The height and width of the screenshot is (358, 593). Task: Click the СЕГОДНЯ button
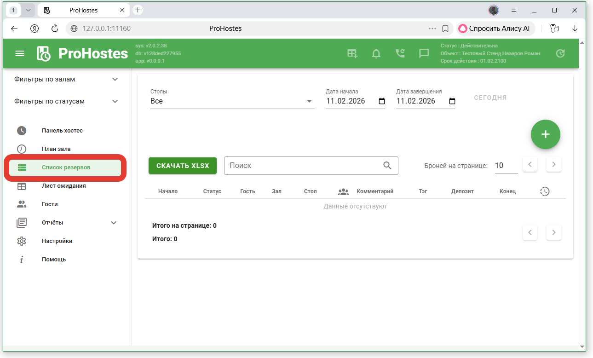coord(490,98)
